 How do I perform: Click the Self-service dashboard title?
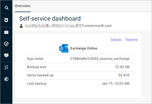coord(50,19)
